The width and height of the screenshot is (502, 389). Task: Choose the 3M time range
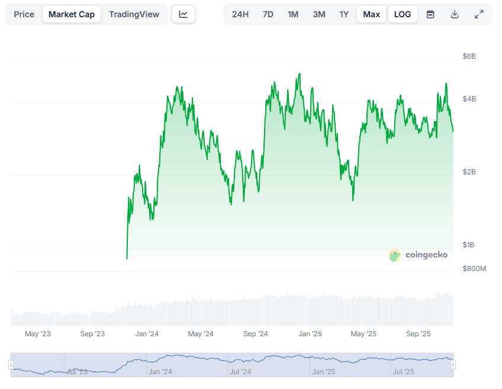point(319,14)
